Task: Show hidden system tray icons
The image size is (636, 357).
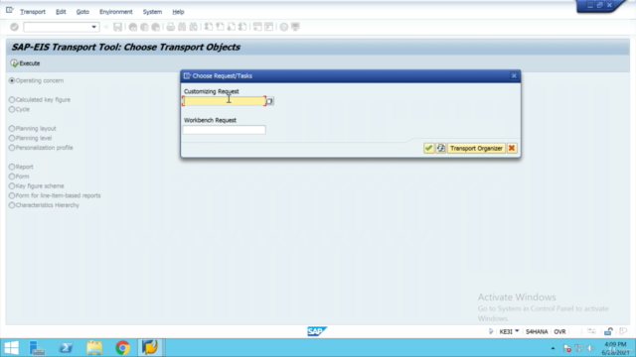Action: pos(553,348)
